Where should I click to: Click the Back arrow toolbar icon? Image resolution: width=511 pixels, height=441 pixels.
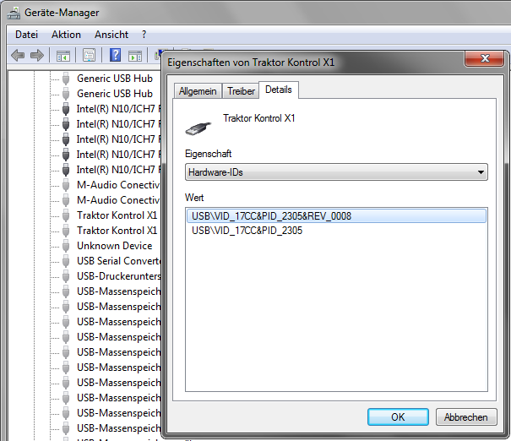18,55
